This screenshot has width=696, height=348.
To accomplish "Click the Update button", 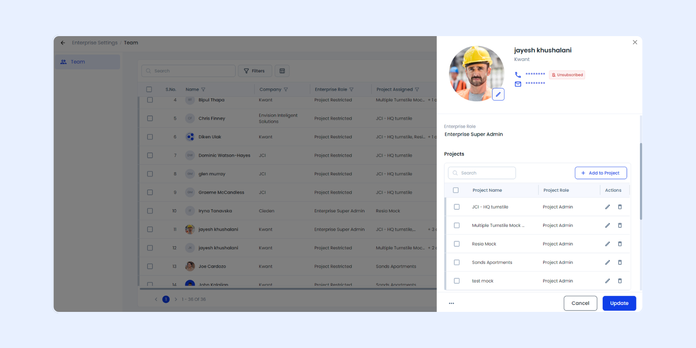I will (x=619, y=303).
